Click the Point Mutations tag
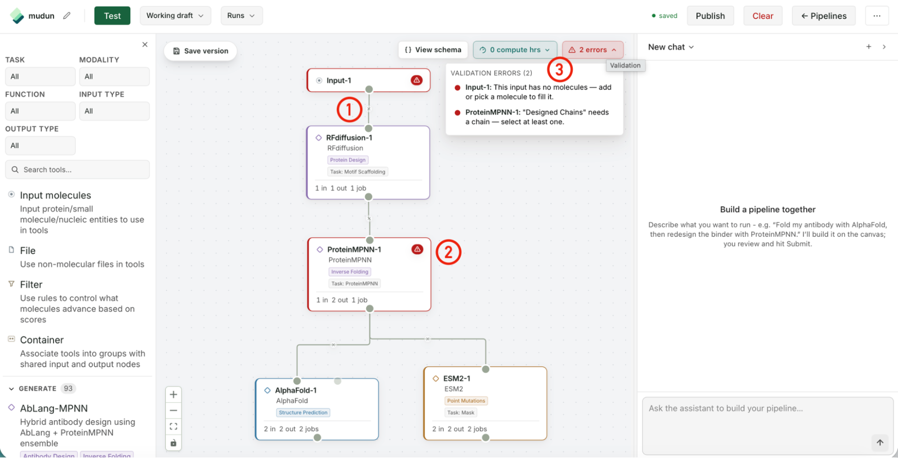This screenshot has width=898, height=458. pyautogui.click(x=466, y=401)
